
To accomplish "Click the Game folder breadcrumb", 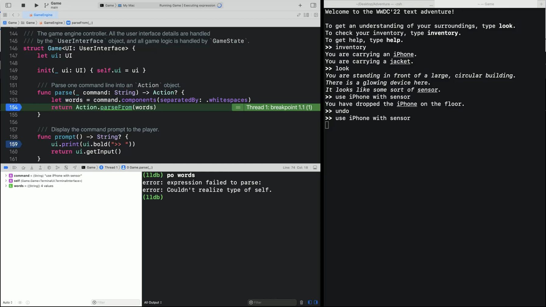I will click(x=28, y=23).
